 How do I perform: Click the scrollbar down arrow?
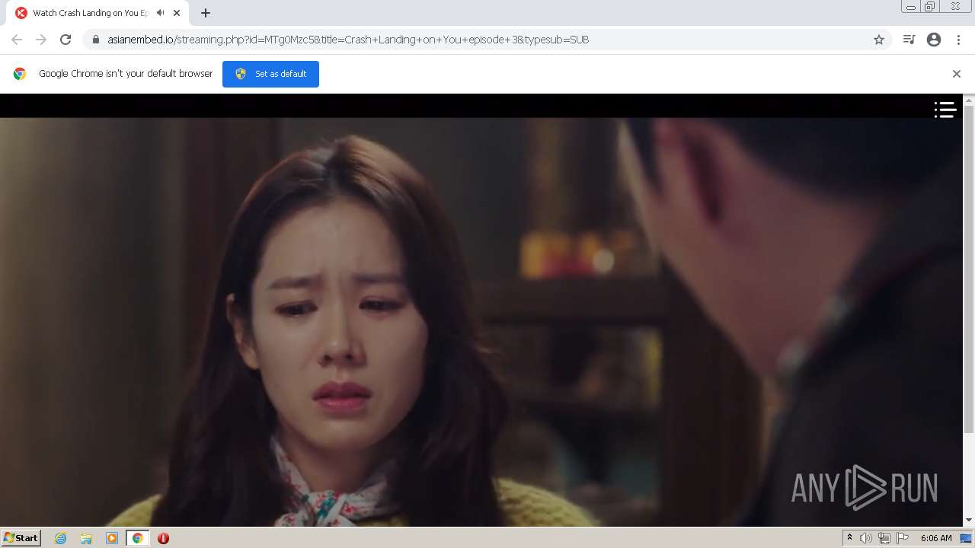pyautogui.click(x=969, y=520)
